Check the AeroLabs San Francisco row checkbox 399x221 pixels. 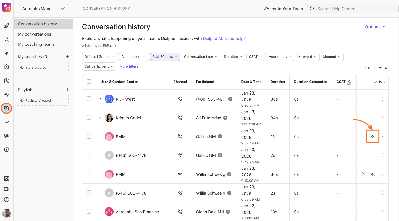point(89,211)
